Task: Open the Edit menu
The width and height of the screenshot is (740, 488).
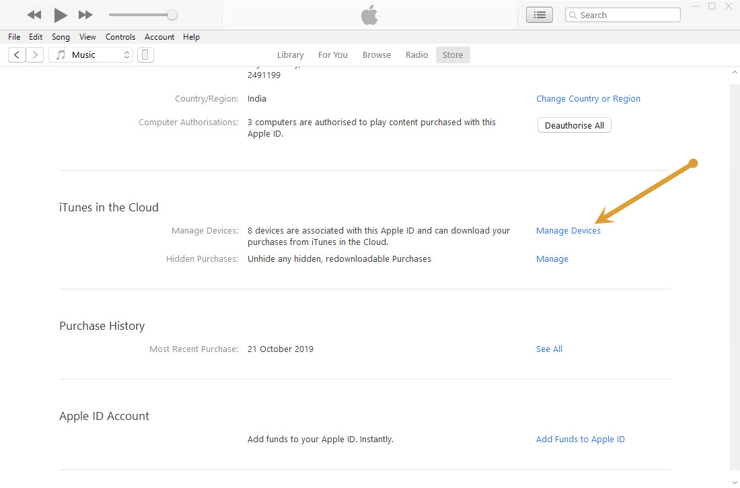Action: (36, 37)
